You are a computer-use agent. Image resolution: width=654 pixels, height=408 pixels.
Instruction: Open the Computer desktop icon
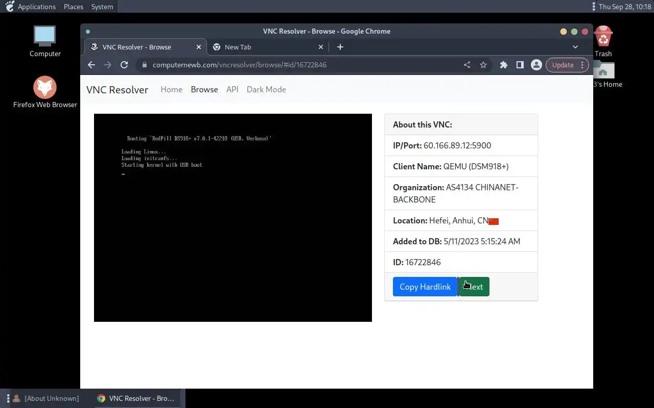pos(45,41)
